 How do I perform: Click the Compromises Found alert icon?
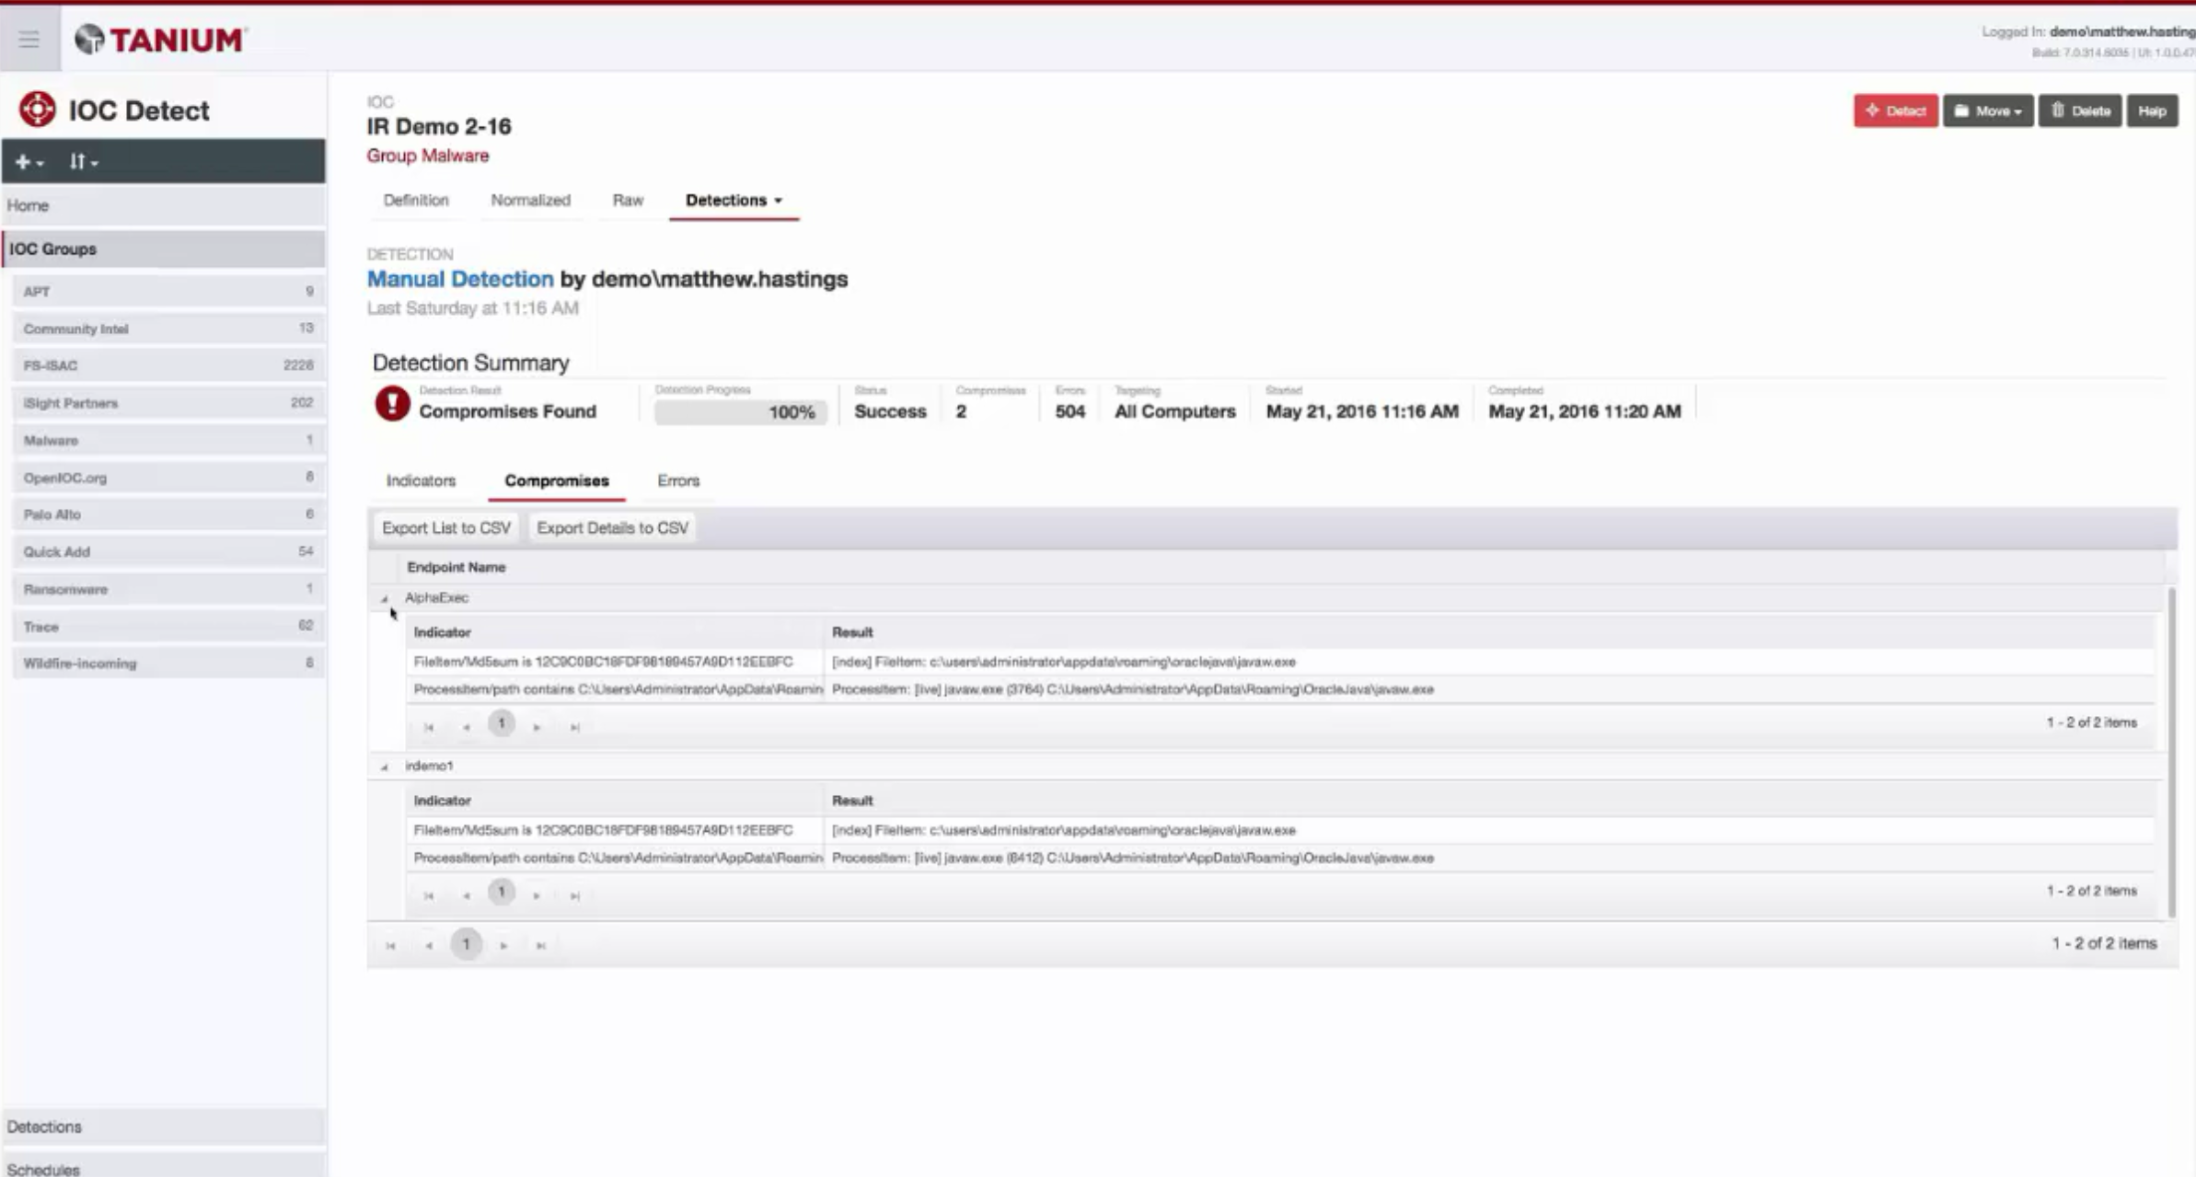[392, 403]
